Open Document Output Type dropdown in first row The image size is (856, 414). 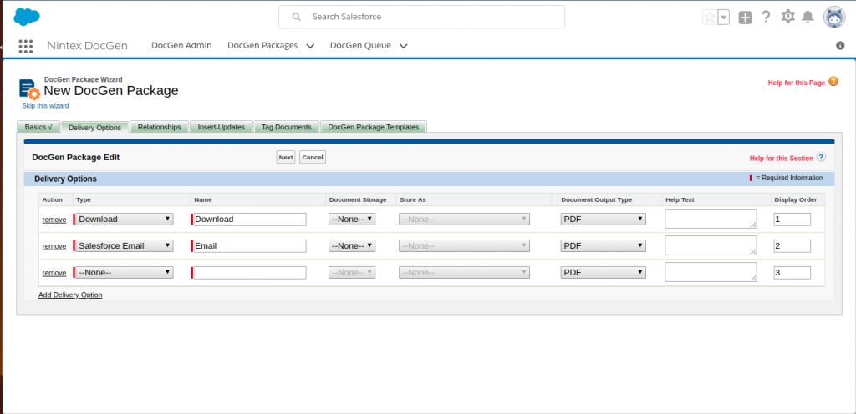[603, 219]
